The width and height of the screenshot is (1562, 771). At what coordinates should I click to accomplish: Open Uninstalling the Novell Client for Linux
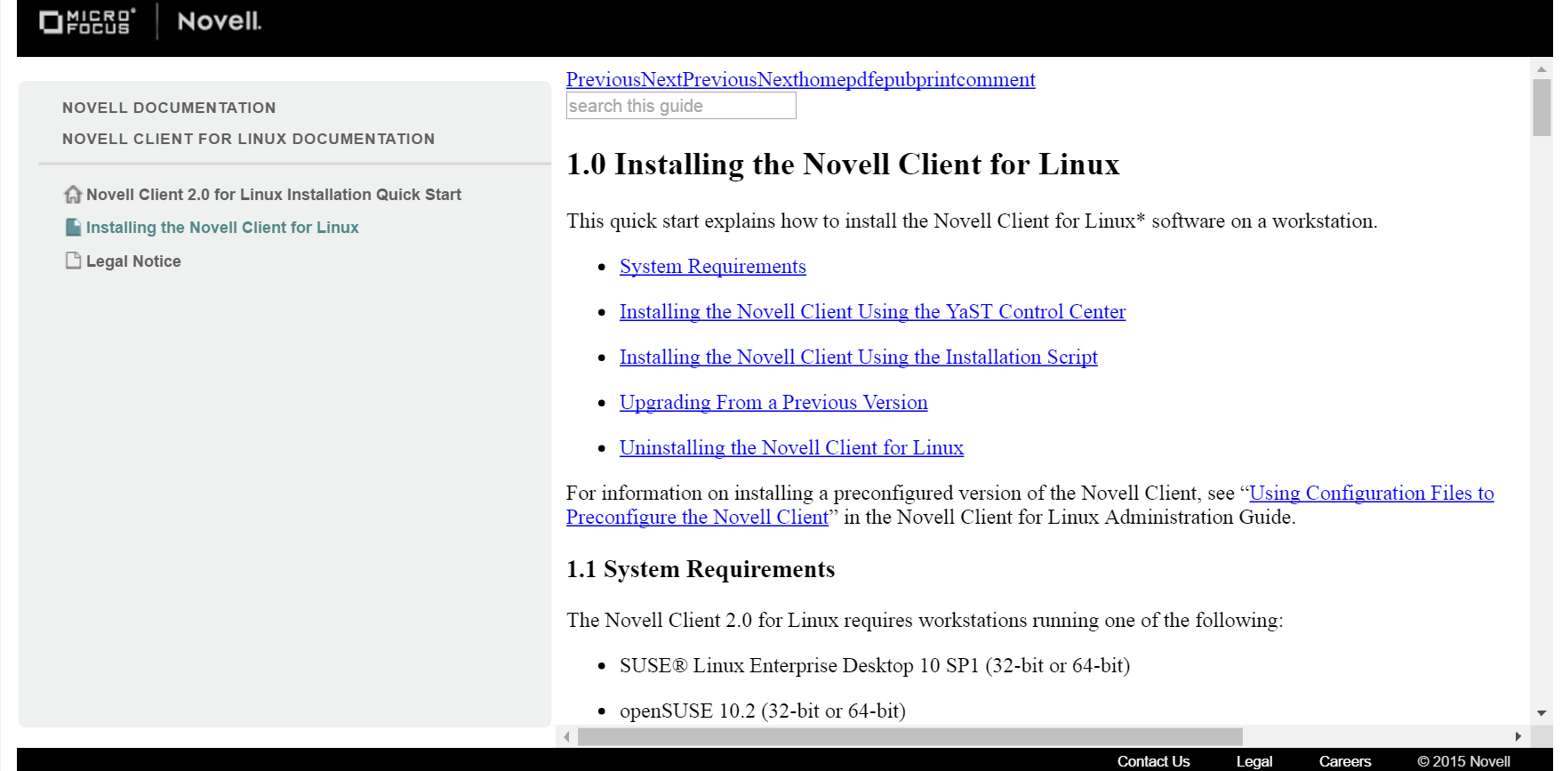point(791,448)
